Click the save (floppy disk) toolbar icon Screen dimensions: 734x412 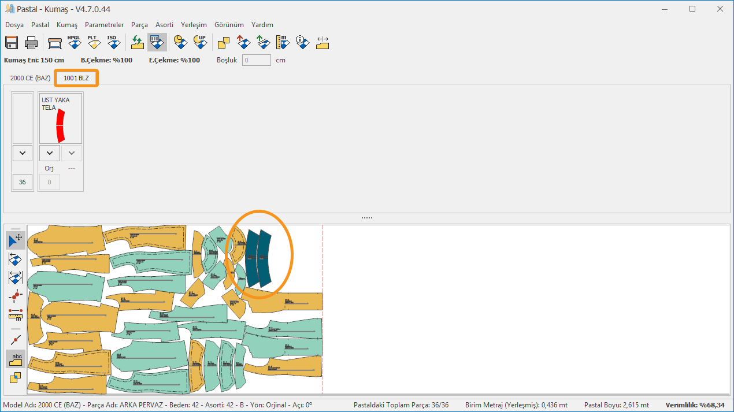point(12,43)
